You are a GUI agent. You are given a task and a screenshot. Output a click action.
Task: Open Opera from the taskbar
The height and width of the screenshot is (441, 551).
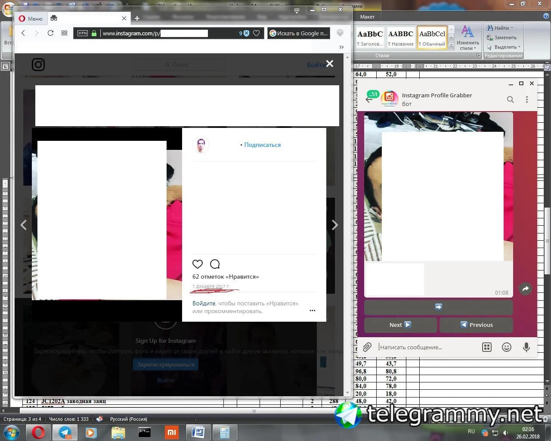38,432
